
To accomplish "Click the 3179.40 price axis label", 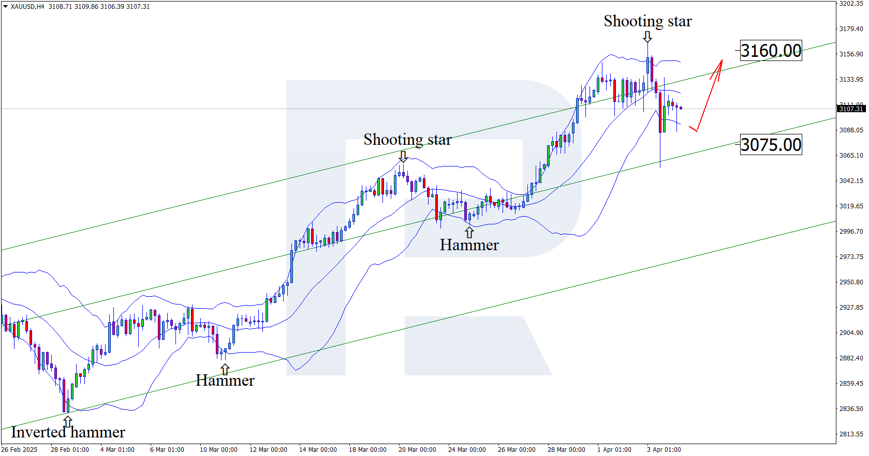I will 851,29.
